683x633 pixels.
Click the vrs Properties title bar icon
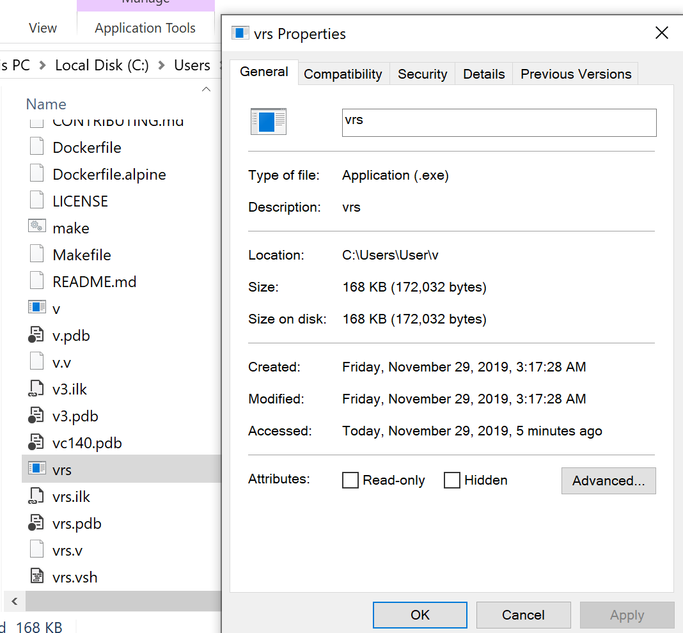(240, 33)
